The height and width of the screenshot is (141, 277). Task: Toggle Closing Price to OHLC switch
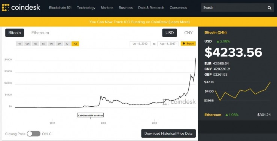34,134
